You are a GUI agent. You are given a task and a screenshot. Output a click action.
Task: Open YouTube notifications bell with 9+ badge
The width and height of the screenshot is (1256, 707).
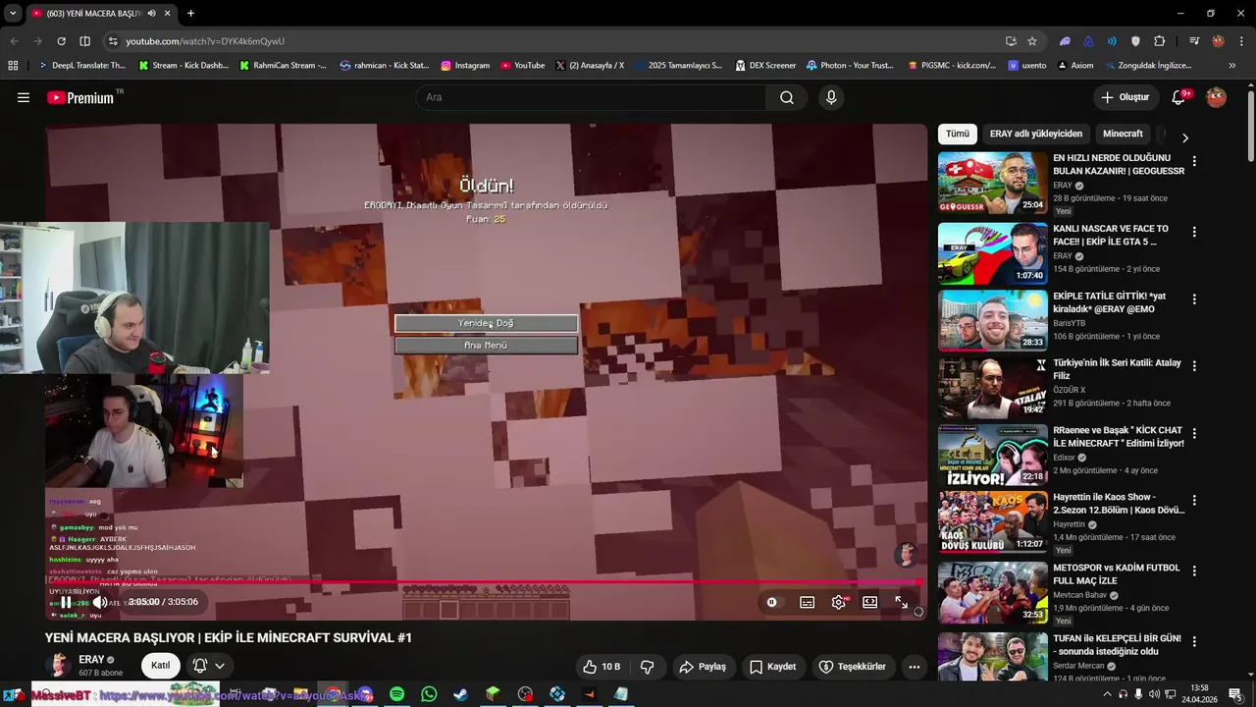pos(1180,97)
